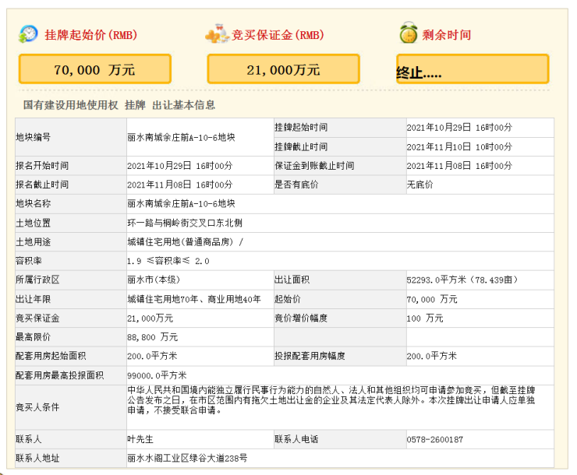Click the 挂牌 text in section heading
The height and width of the screenshot is (475, 577).
click(x=135, y=105)
